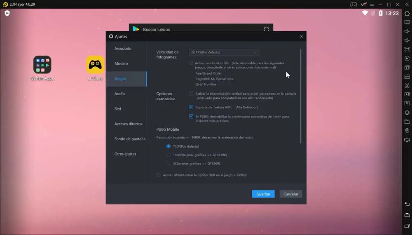Click the Android home button in sidebar
The height and width of the screenshot is (235, 412).
(407, 215)
